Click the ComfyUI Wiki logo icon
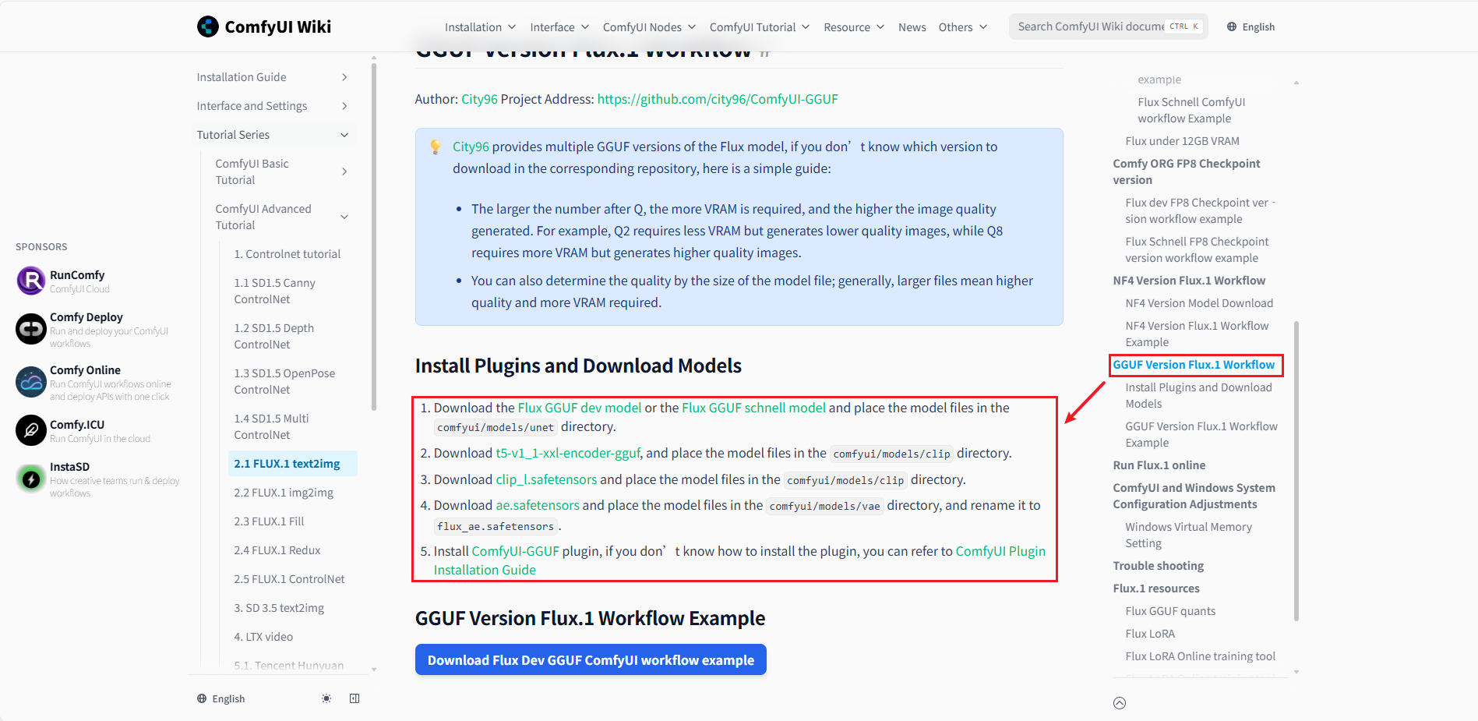 pyautogui.click(x=208, y=27)
